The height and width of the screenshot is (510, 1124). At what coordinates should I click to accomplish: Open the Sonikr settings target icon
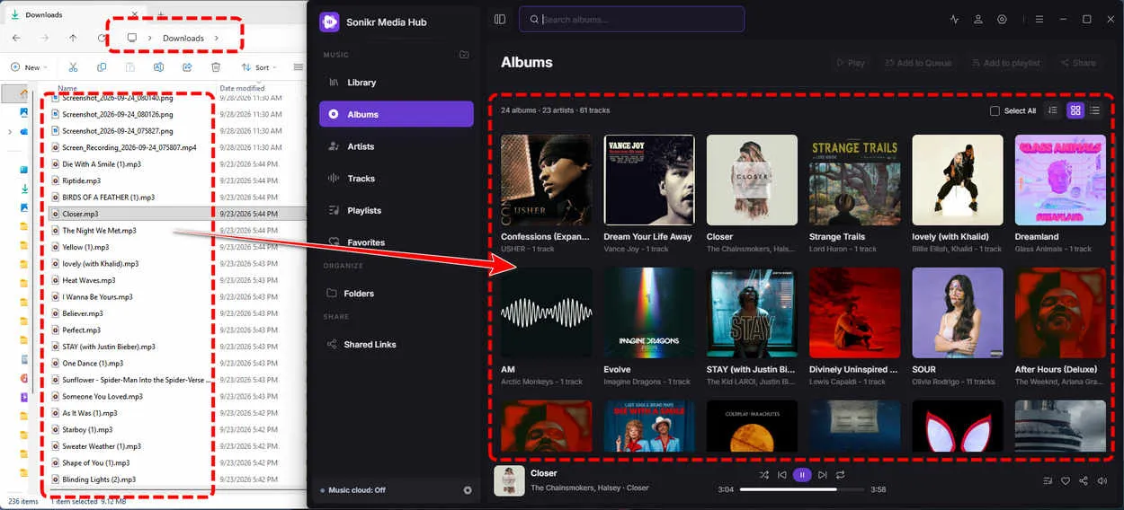tap(1002, 19)
